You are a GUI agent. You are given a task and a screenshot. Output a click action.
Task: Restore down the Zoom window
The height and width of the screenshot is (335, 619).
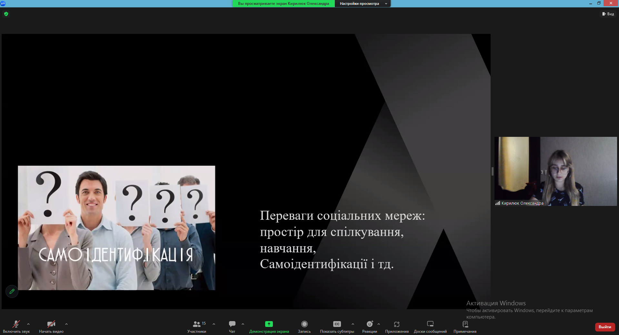(x=599, y=3)
